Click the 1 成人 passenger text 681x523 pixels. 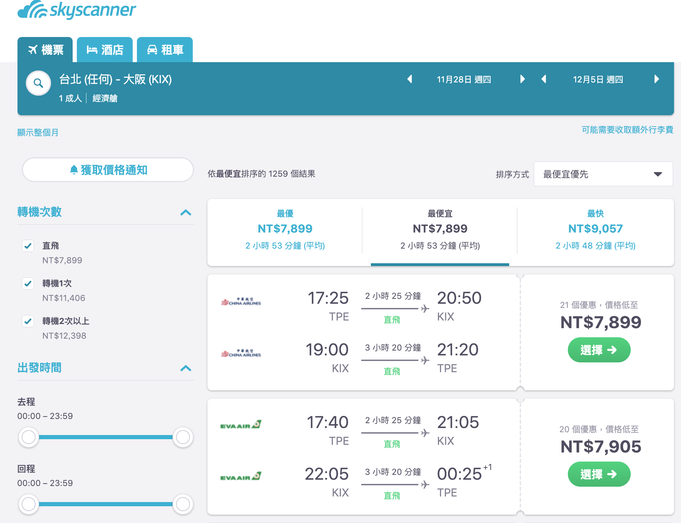70,98
